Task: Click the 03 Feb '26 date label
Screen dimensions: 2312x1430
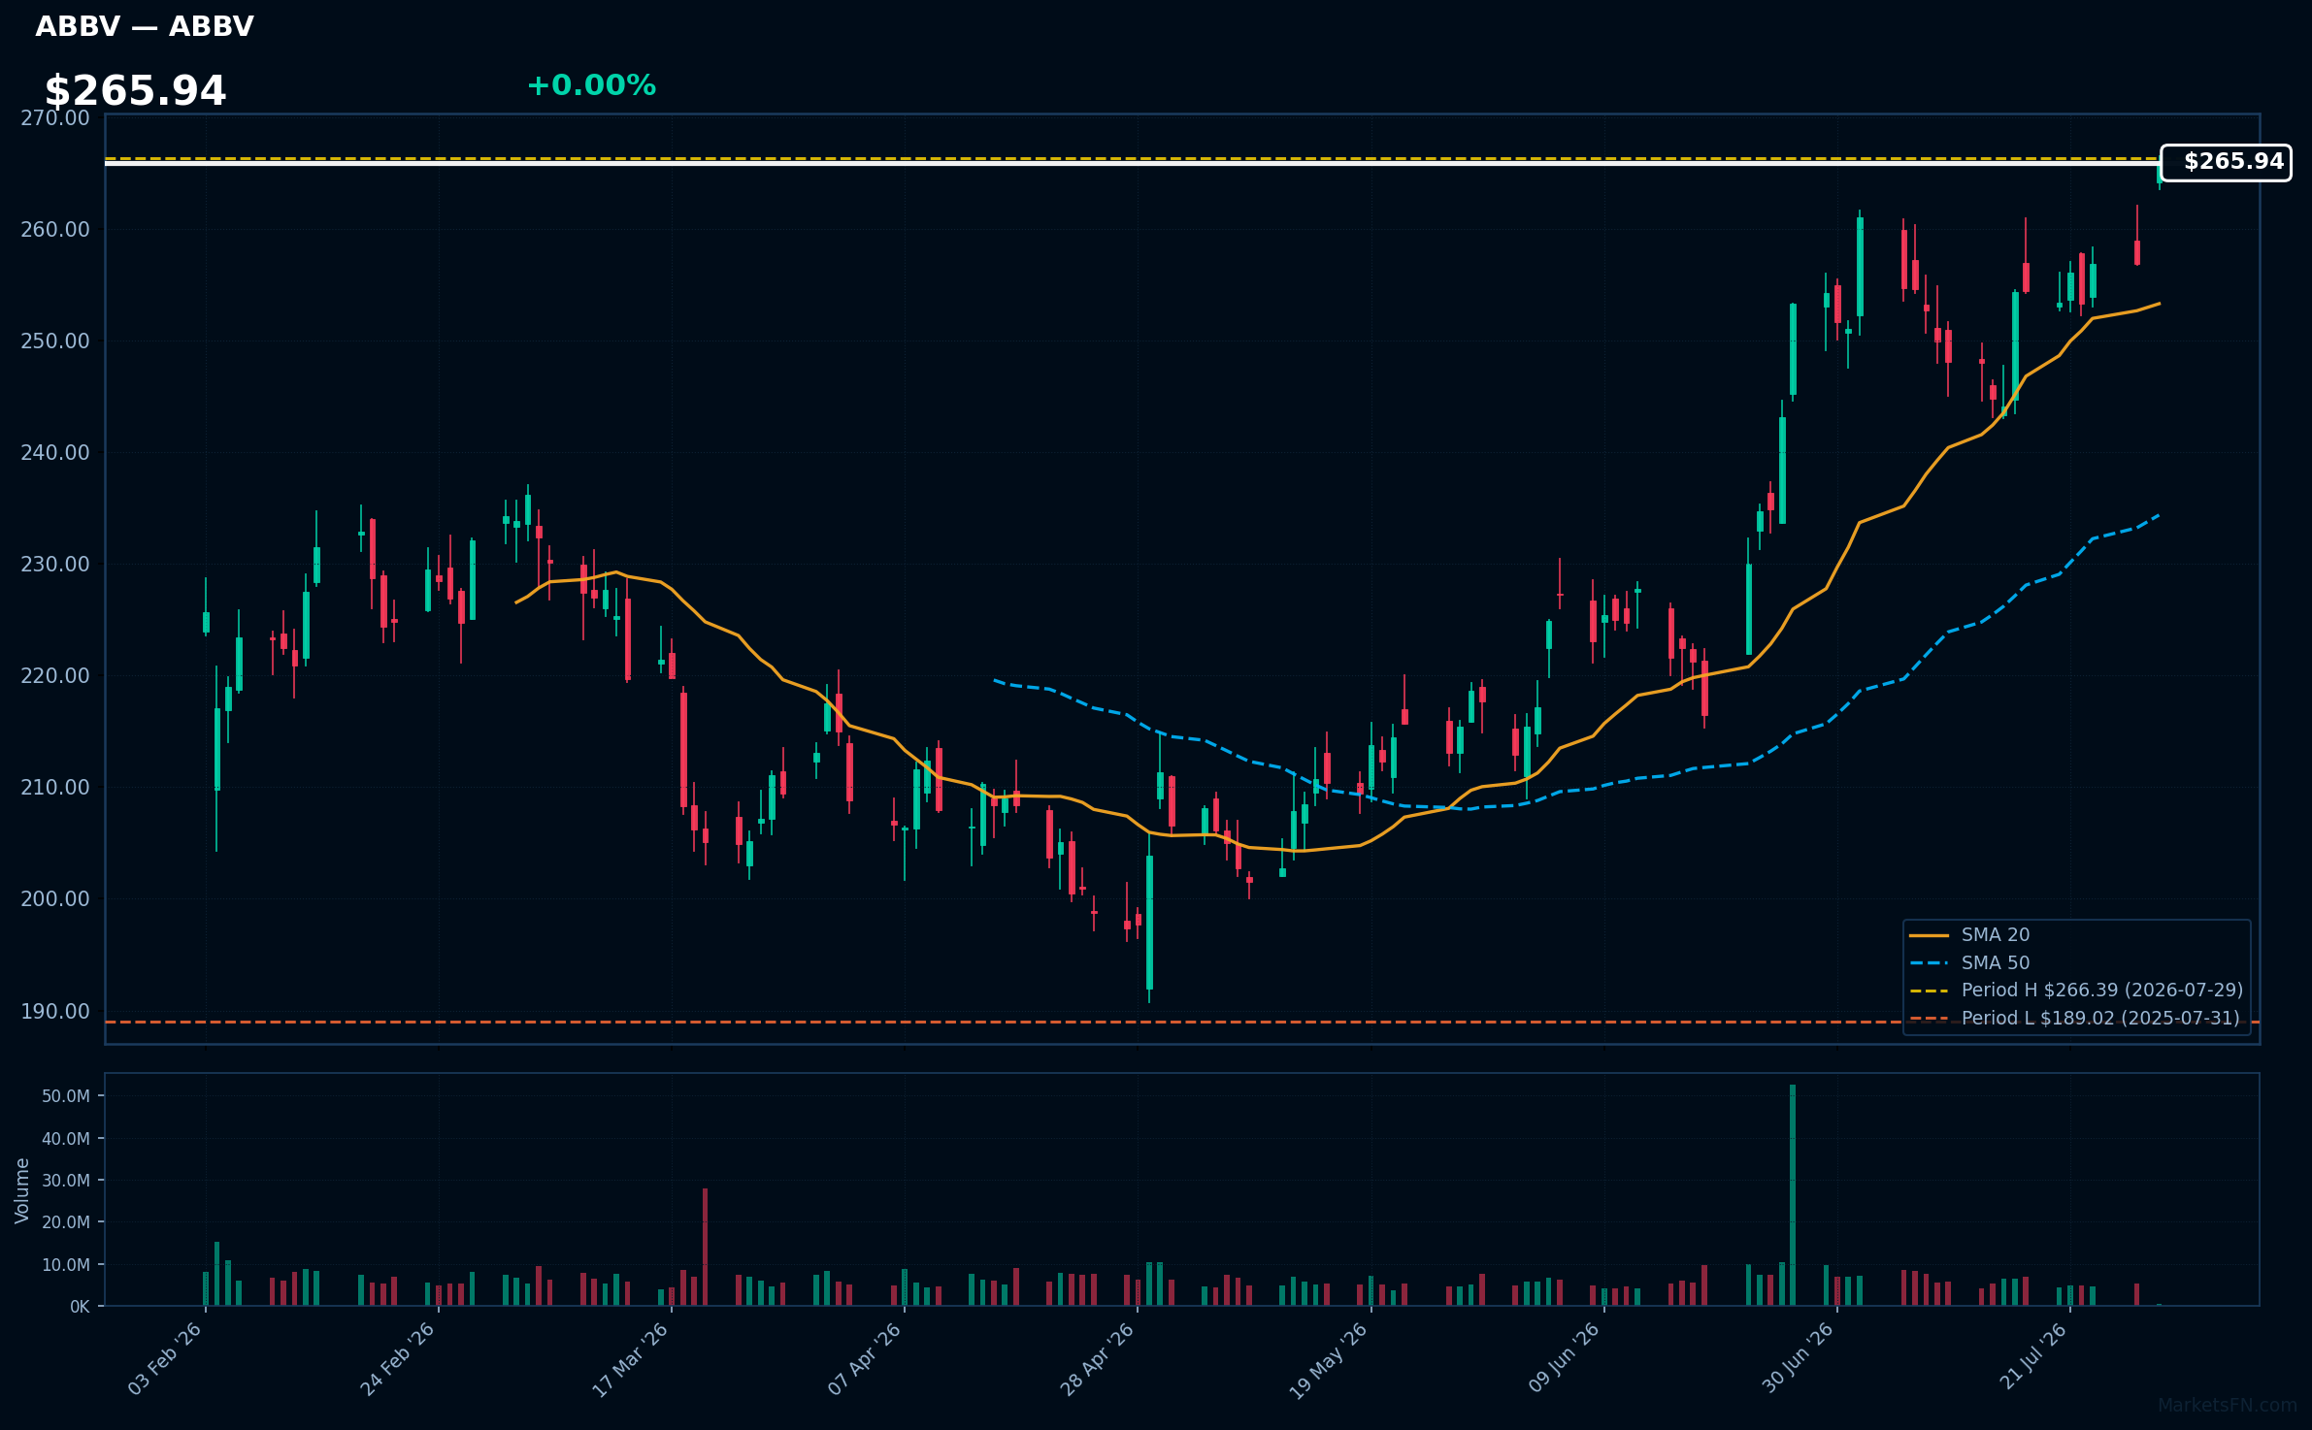Action: (x=165, y=1358)
